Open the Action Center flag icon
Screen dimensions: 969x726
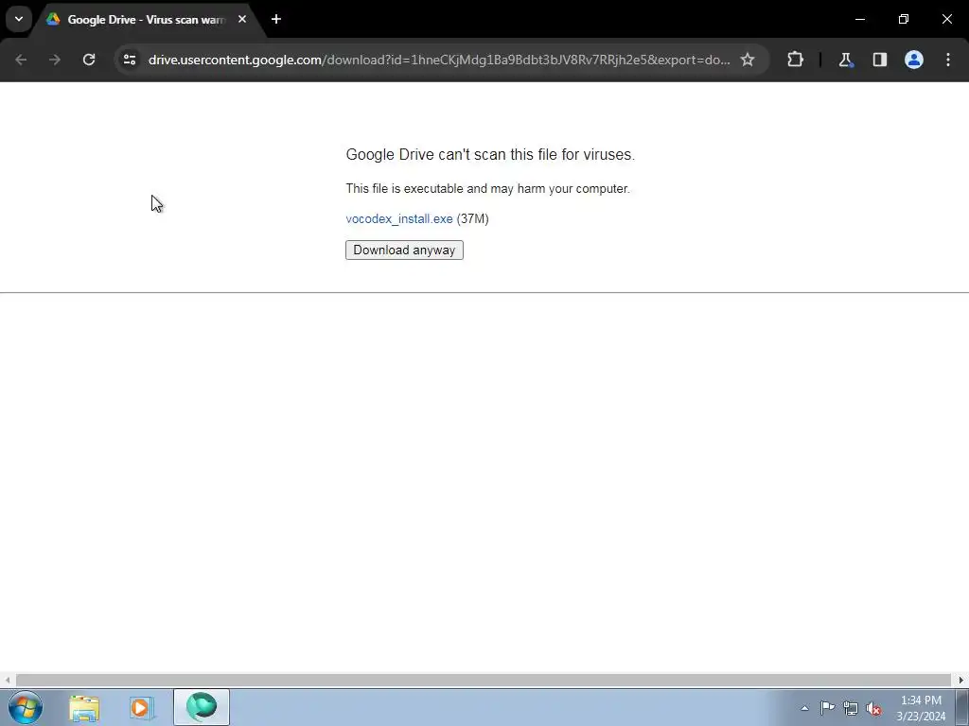pos(827,708)
